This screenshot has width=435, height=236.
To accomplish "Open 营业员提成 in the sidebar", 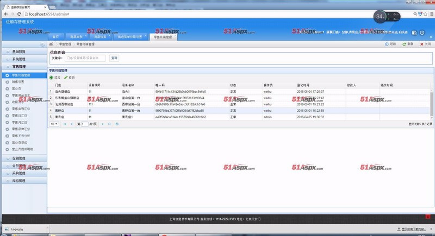I will point(20,143).
